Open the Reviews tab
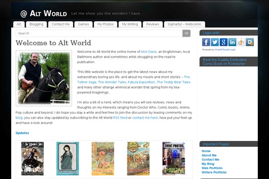 point(153,24)
